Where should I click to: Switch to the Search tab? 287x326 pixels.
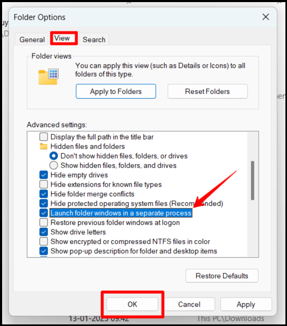94,40
